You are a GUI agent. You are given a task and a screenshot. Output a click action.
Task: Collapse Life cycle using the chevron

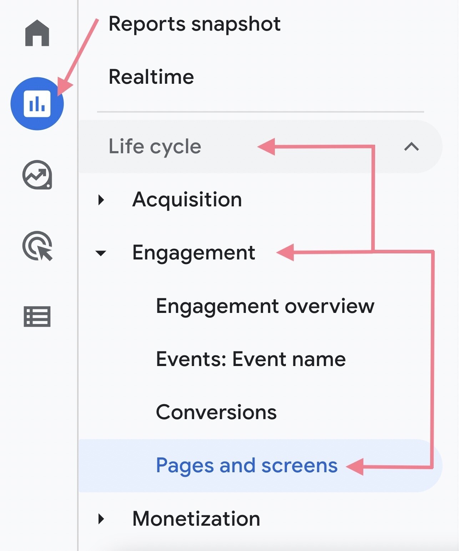(412, 146)
